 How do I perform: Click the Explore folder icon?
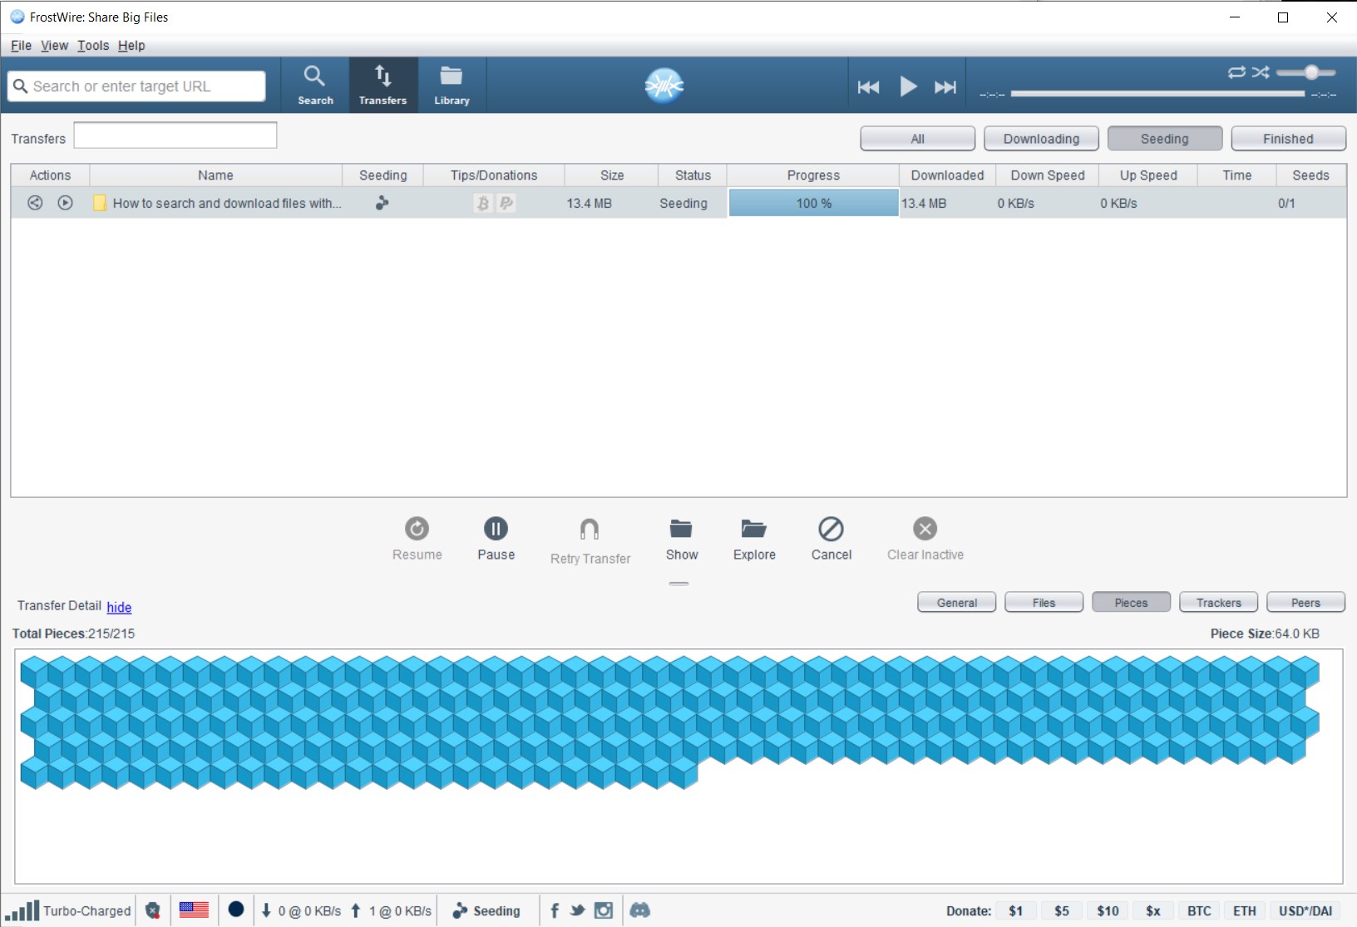tap(754, 530)
